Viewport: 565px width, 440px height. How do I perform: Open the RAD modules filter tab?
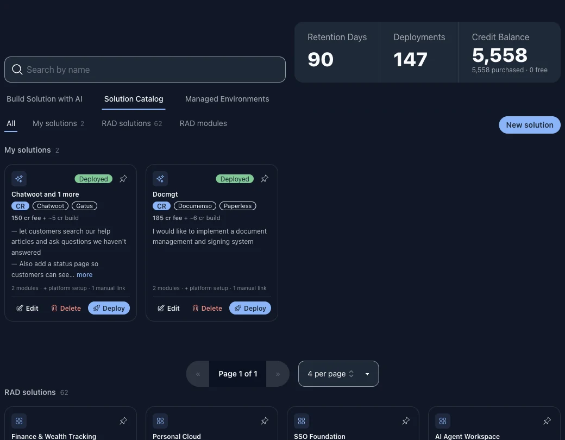pyautogui.click(x=203, y=123)
